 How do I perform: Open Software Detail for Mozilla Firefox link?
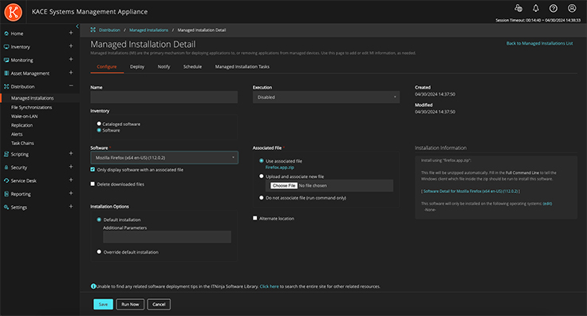pyautogui.click(x=471, y=192)
